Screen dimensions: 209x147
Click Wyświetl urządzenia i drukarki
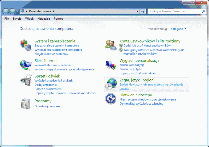coord(54,81)
